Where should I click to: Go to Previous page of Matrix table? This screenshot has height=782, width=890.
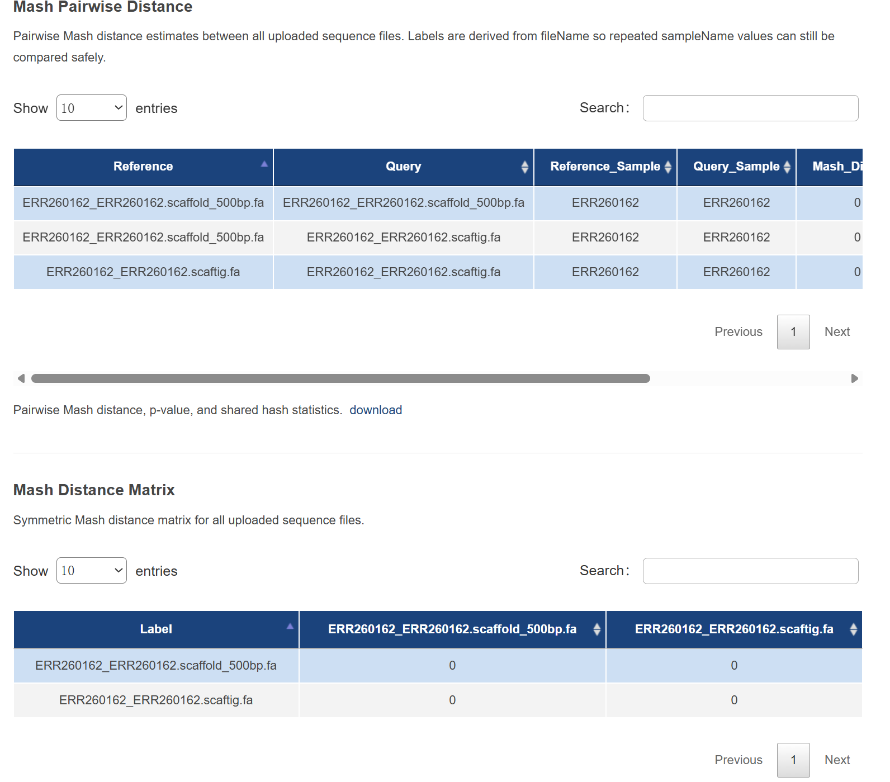[x=738, y=760]
